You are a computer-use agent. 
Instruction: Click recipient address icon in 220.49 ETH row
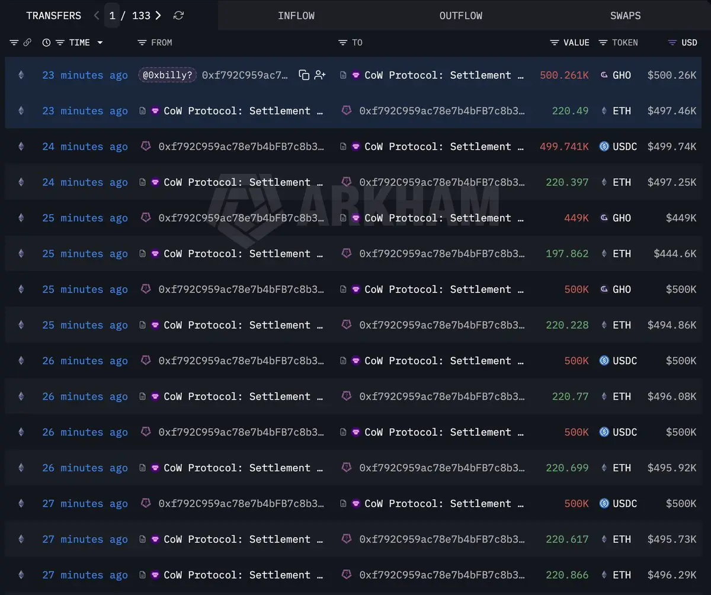347,111
